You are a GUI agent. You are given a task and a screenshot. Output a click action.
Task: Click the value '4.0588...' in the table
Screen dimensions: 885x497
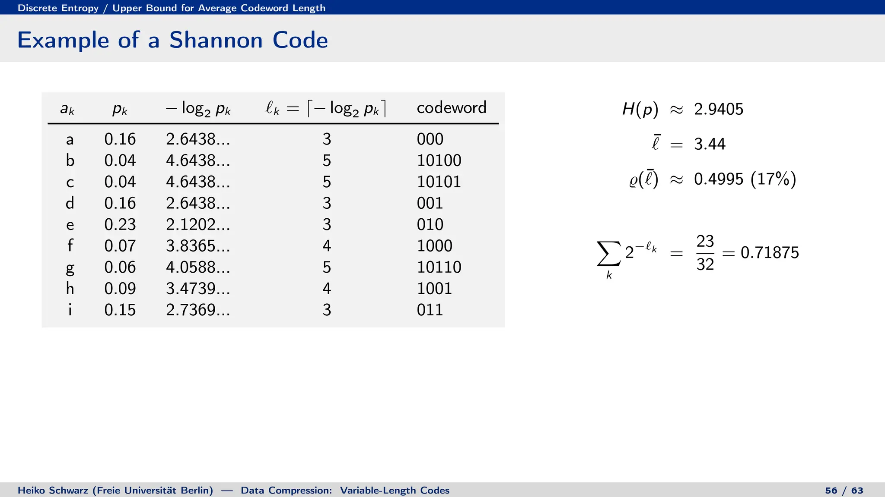click(x=198, y=267)
